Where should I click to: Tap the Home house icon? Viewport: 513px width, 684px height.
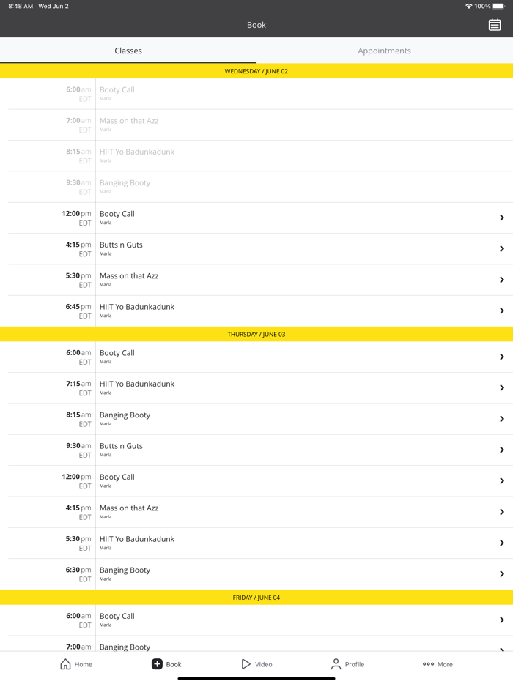click(66, 664)
